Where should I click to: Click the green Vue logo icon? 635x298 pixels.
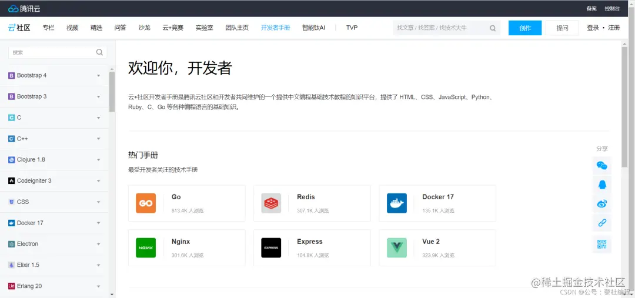(397, 248)
